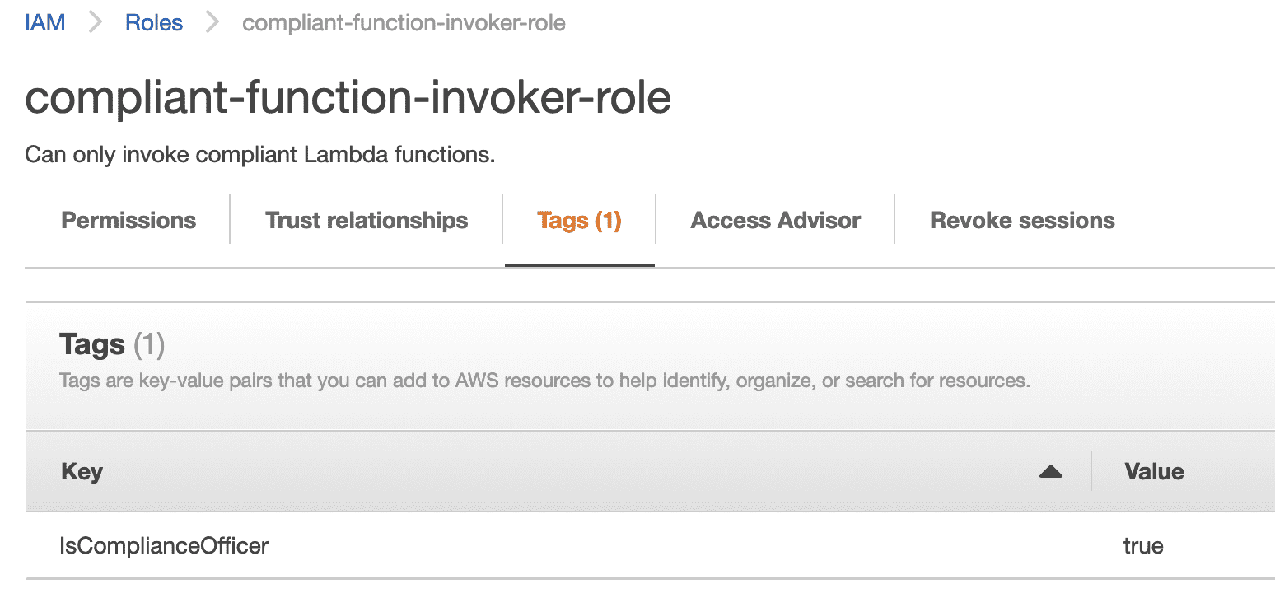Open the Revoke sessions tab
The image size is (1275, 598).
click(x=1022, y=221)
